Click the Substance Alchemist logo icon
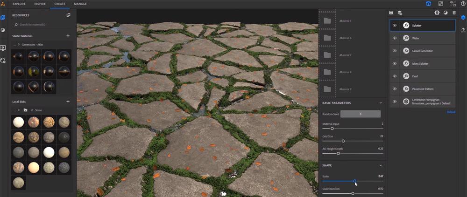 (3, 4)
